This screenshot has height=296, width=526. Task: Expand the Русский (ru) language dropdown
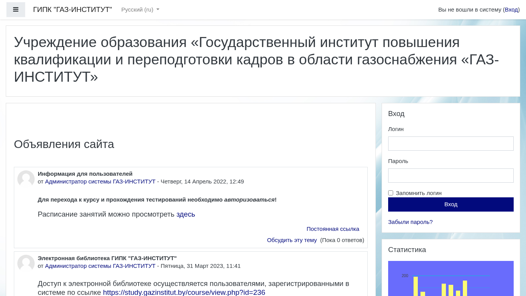(140, 10)
